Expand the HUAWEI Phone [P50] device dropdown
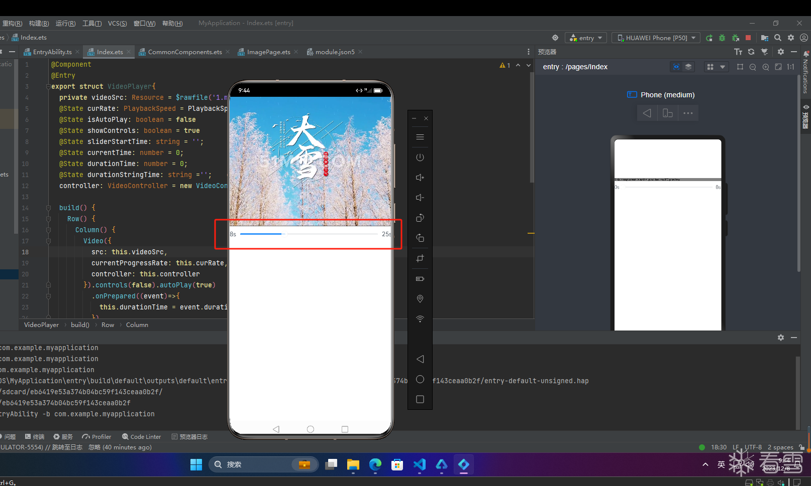Image resolution: width=811 pixels, height=486 pixels. [656, 38]
